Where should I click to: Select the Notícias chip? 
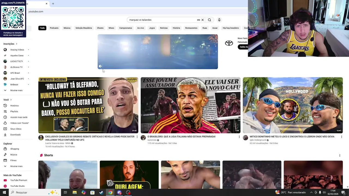pos(164,28)
